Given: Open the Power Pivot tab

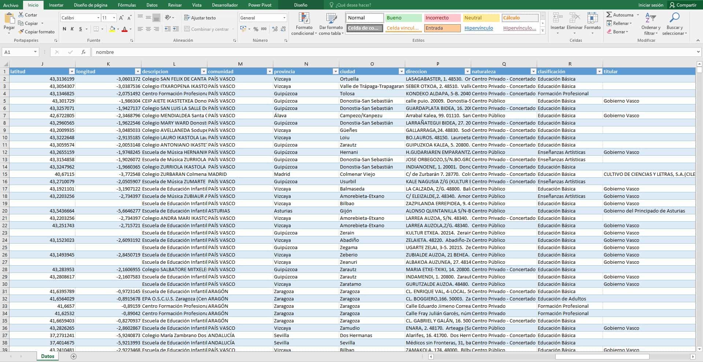Looking at the screenshot, I should pos(260,5).
